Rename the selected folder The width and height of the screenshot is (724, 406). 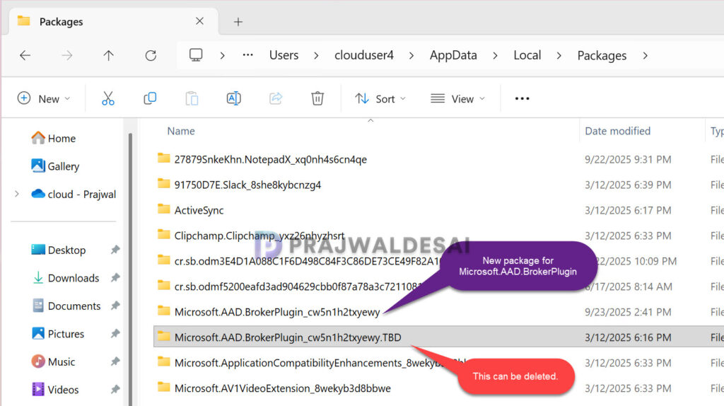click(x=233, y=98)
